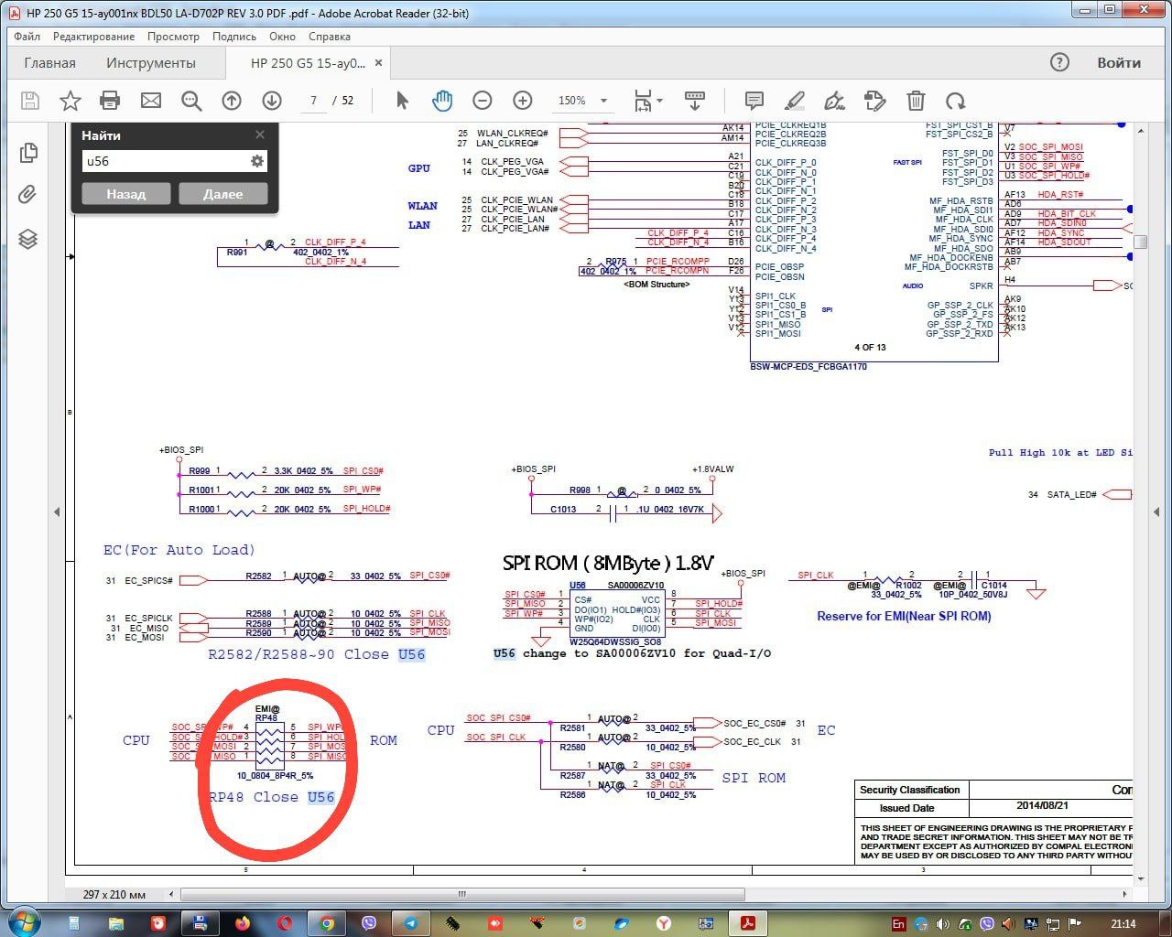Select the highlight text tool
The width and height of the screenshot is (1172, 937).
click(795, 101)
